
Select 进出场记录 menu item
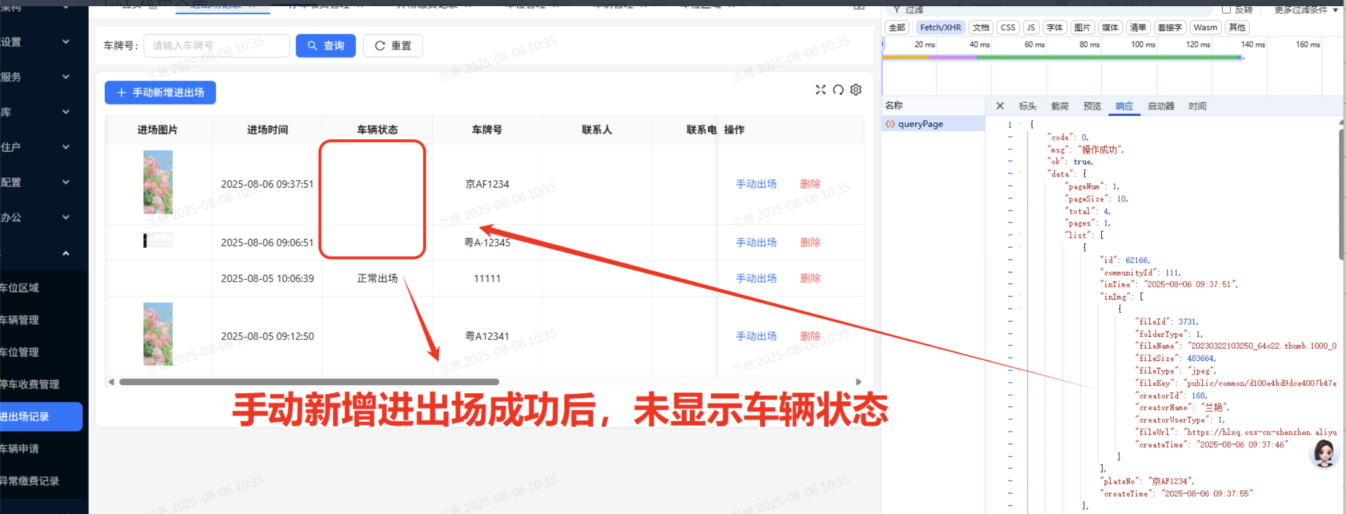(41, 416)
